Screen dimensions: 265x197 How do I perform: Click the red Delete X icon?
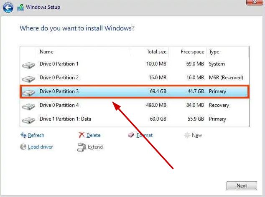82,135
